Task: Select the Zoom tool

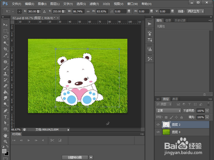Action: point(5,141)
